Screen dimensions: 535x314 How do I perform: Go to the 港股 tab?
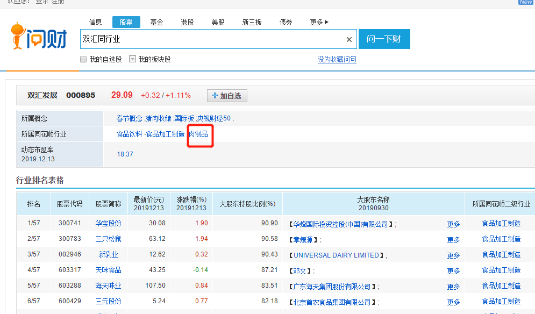click(187, 22)
